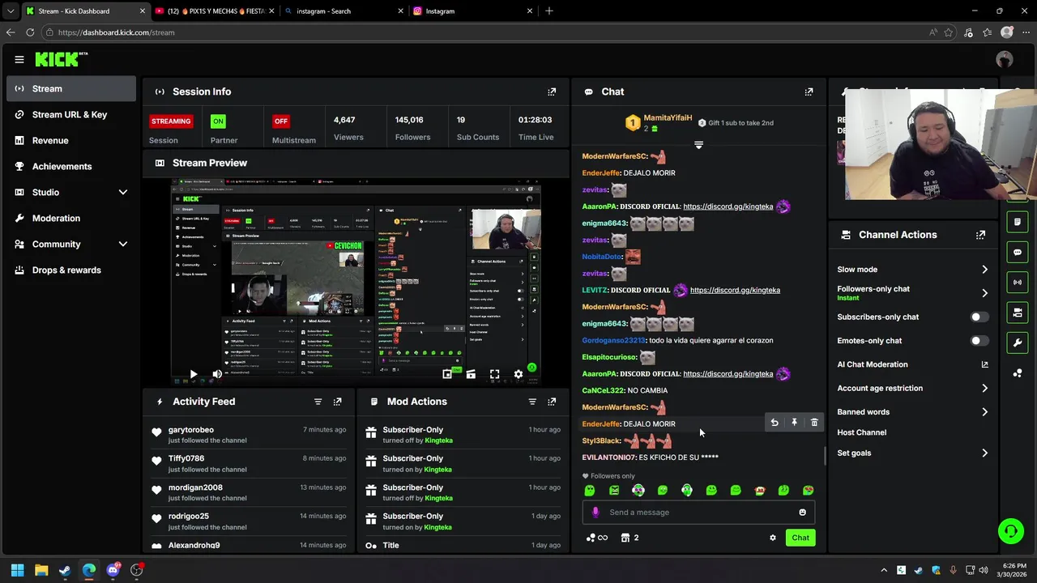Viewport: 1037px width, 583px height.
Task: Open AaaronPA's first discord.gg/kingteka link
Action: 728,206
